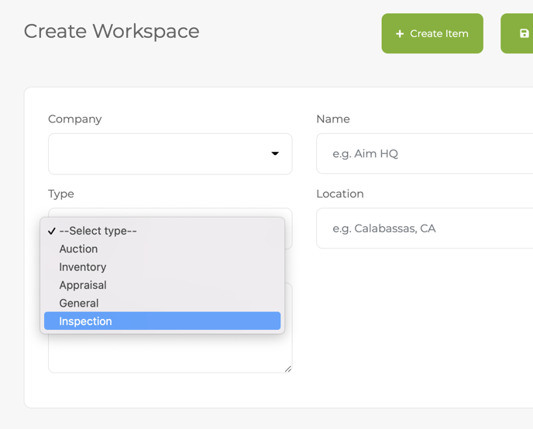Focus the Location input field

coord(425,228)
